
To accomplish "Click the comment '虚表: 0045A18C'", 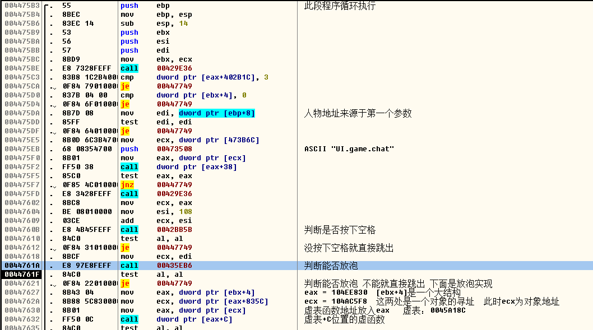I will click(434, 310).
